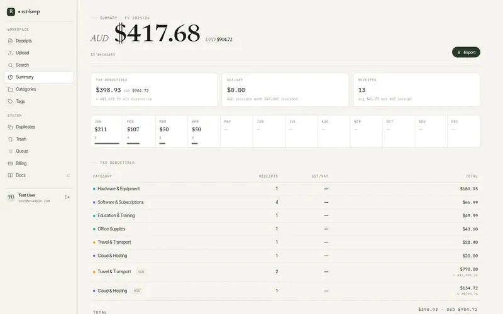Click the Software & Subscriptions category row

pos(285,202)
